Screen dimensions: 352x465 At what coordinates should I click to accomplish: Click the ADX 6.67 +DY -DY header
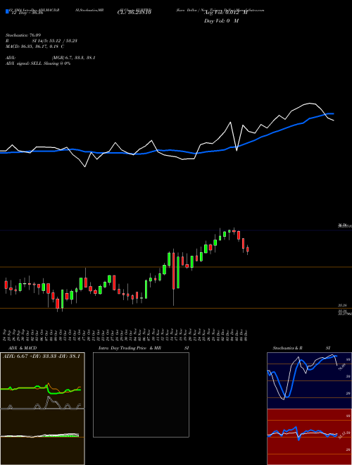[x=42, y=356]
